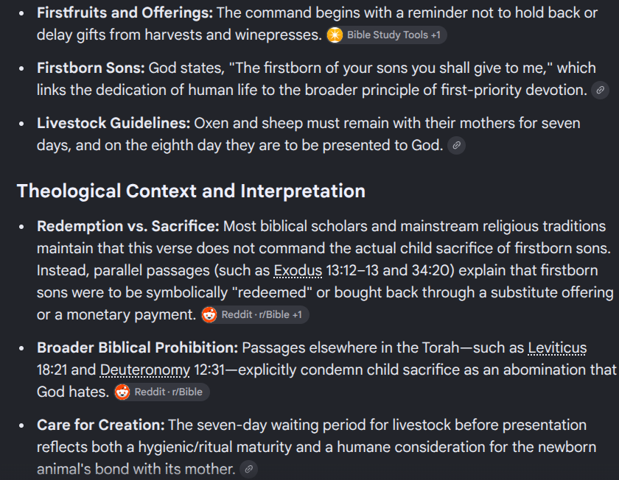Image resolution: width=619 pixels, height=480 pixels.
Task: Click link icon after Care for Creation paragraph
Action: click(x=249, y=470)
